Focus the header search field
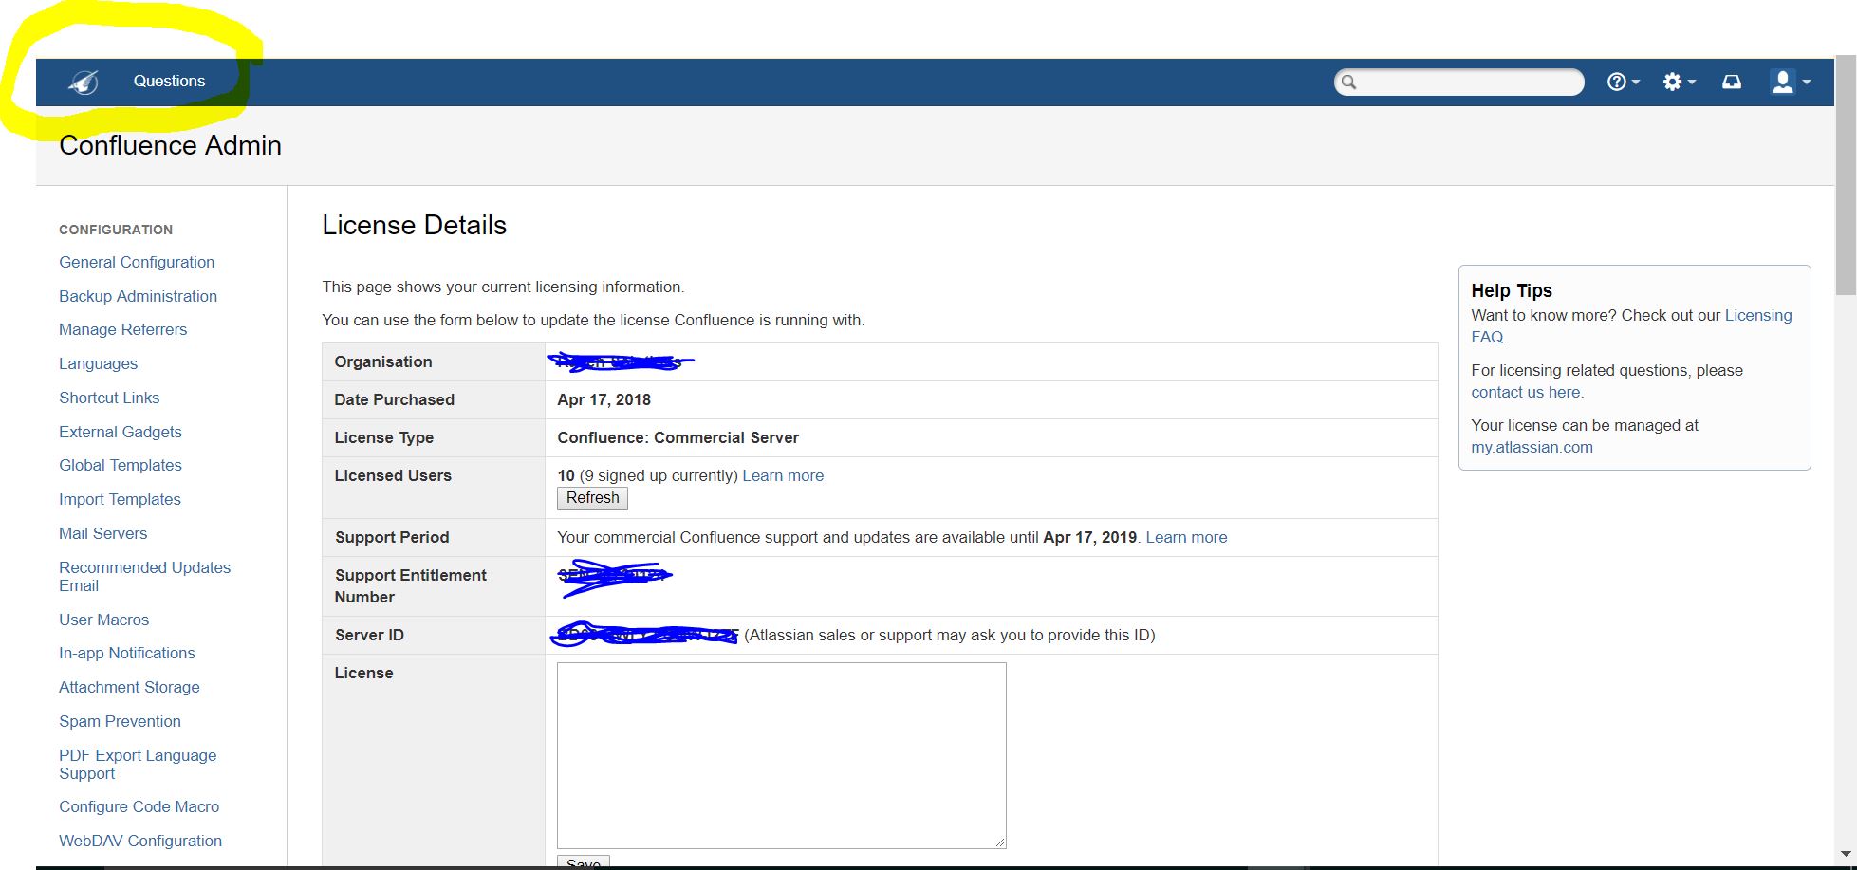Image resolution: width=1857 pixels, height=870 pixels. click(1458, 83)
